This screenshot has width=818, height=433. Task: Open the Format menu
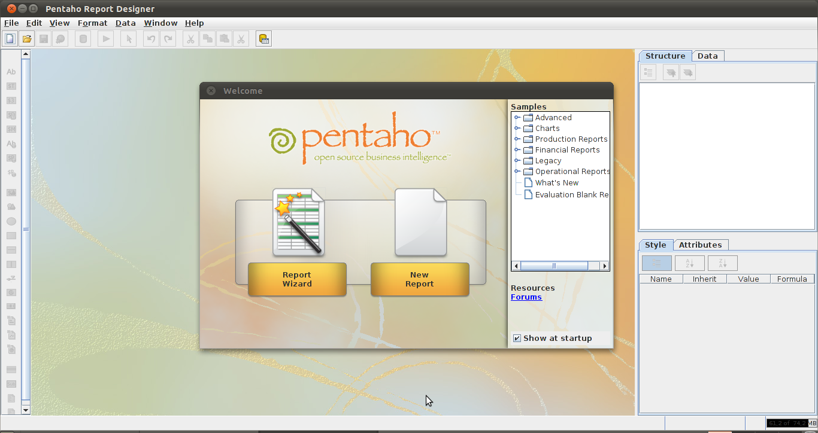[x=93, y=23]
